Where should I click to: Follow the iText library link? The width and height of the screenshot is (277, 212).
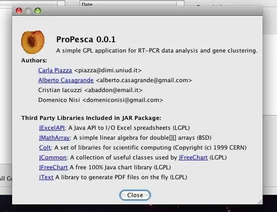(46, 177)
